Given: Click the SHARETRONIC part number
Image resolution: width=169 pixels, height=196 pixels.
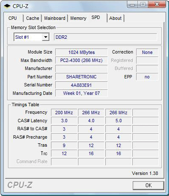Looking at the screenshot, I should 81,77.
